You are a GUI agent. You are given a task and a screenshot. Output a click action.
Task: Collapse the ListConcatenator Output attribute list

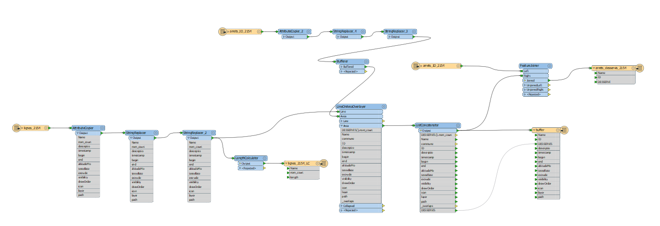(420, 130)
